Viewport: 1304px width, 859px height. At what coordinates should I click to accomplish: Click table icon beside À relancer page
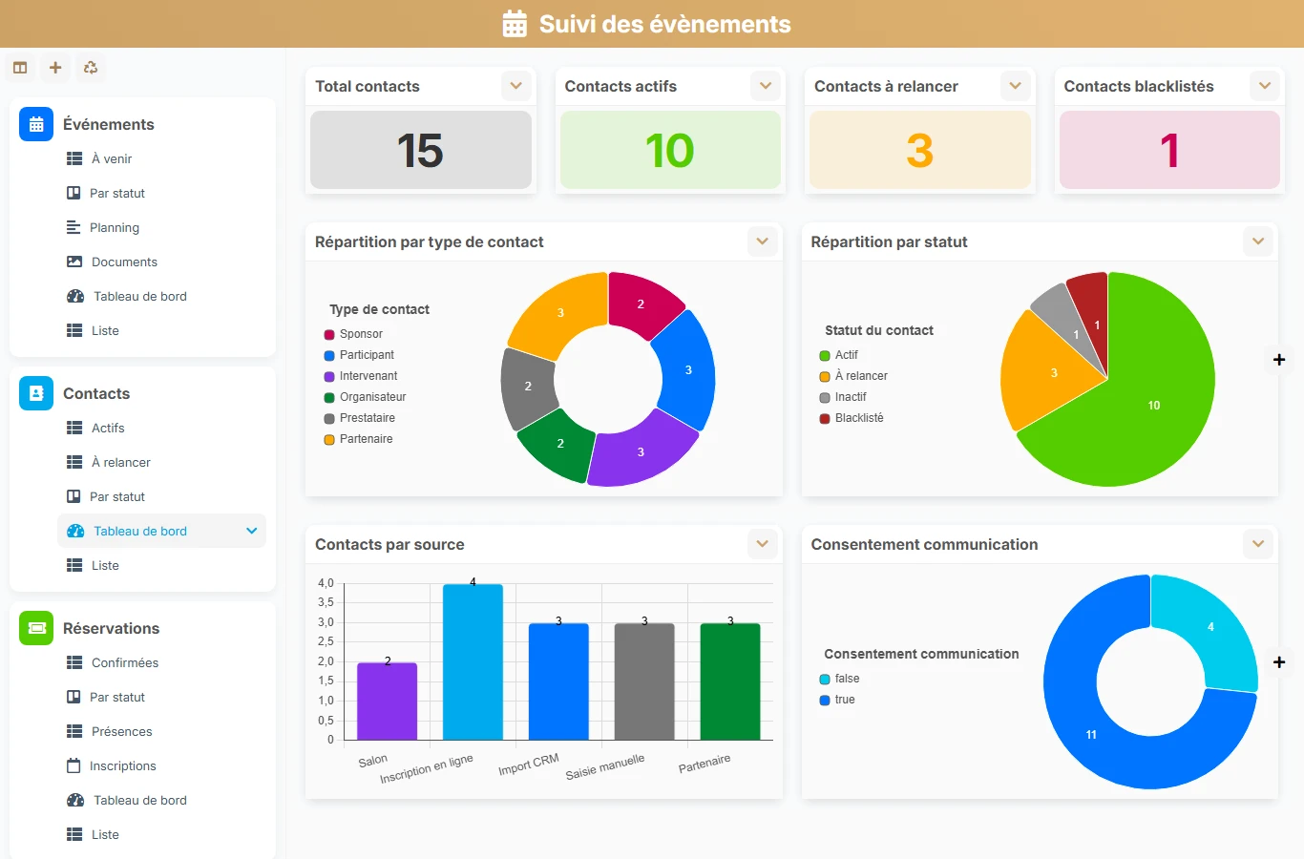click(x=74, y=462)
